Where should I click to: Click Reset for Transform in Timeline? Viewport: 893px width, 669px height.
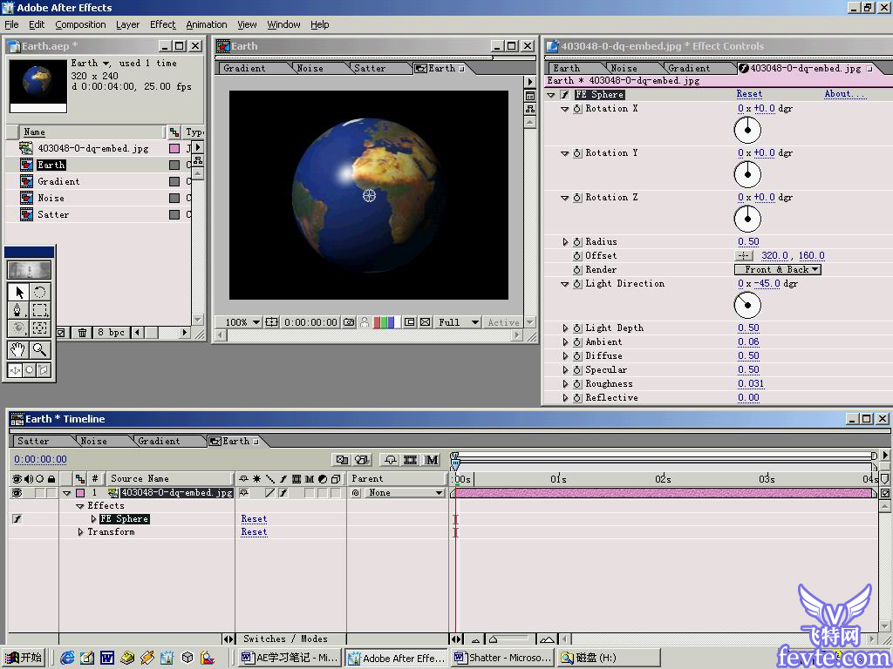(254, 532)
